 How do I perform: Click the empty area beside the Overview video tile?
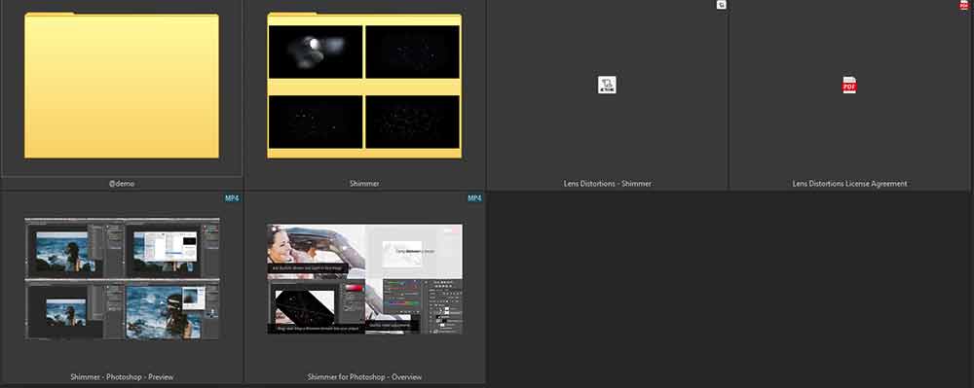tap(730, 288)
